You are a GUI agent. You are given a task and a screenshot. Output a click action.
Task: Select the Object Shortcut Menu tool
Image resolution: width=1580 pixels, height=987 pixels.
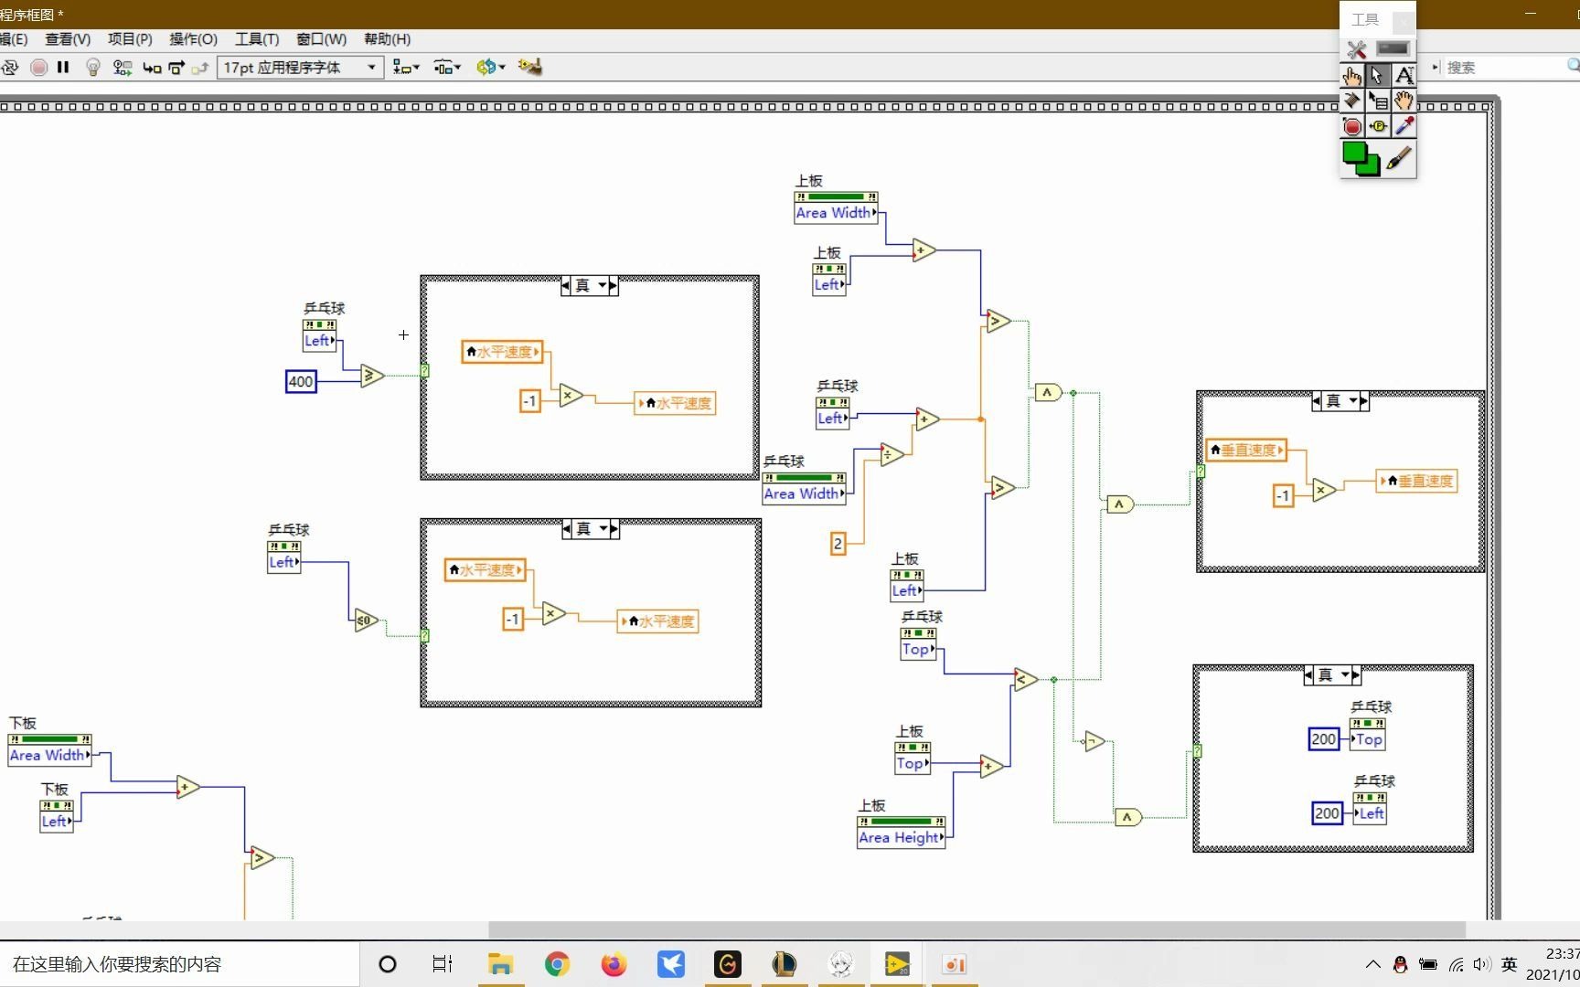click(x=1377, y=101)
